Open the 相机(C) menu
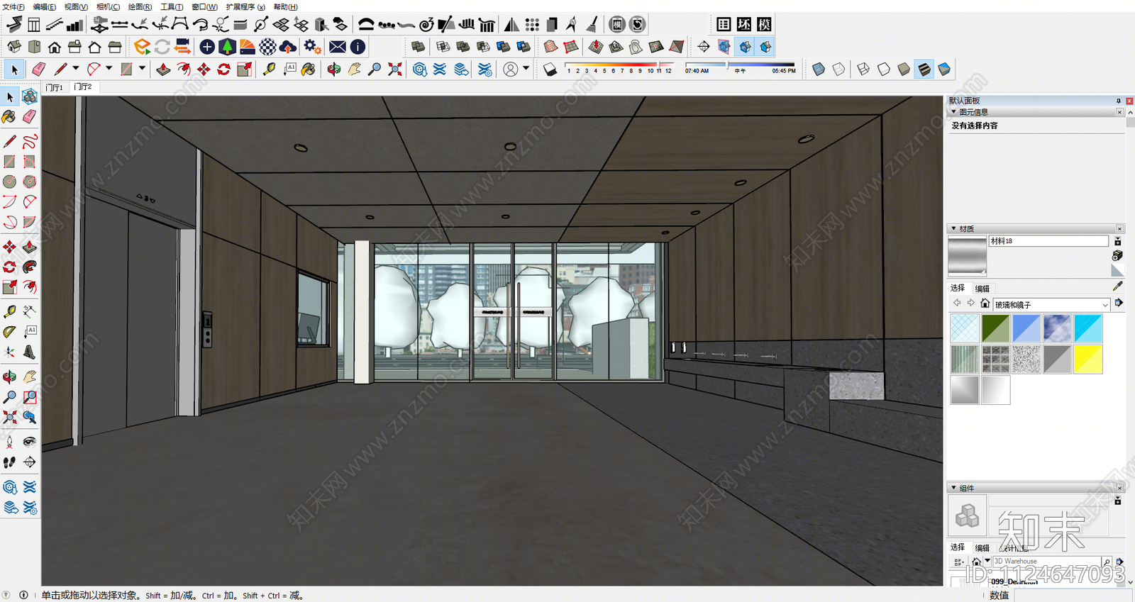Screen dimensions: 1135x602 click(108, 6)
